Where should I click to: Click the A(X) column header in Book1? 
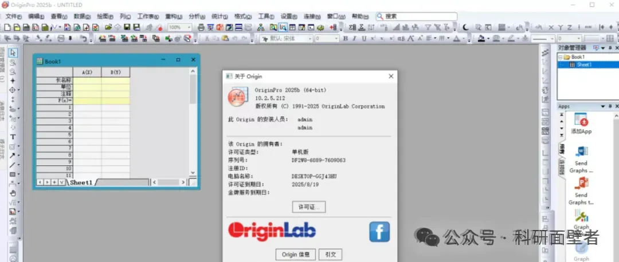pos(87,72)
